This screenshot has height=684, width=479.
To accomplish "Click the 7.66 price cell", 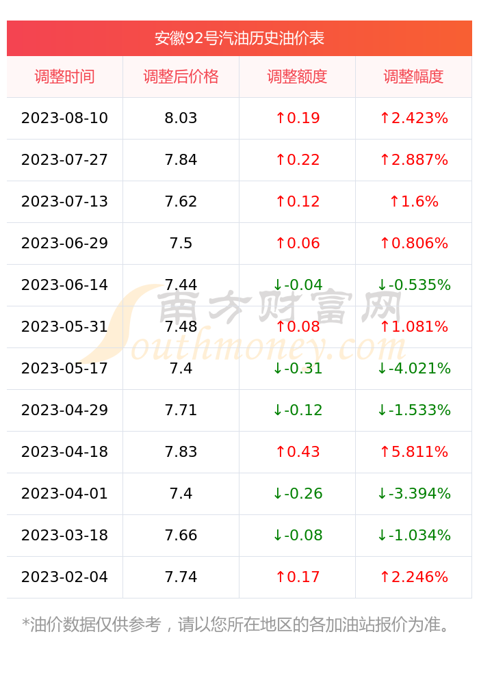I will pos(181,536).
